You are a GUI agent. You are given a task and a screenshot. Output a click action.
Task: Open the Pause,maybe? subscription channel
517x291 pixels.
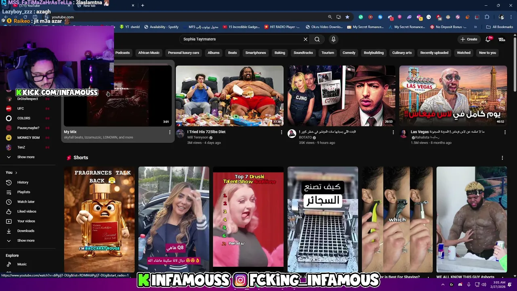(27, 128)
